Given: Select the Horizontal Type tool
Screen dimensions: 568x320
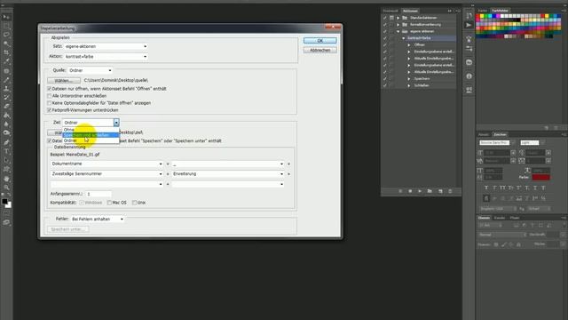Looking at the screenshot, I should [6, 151].
